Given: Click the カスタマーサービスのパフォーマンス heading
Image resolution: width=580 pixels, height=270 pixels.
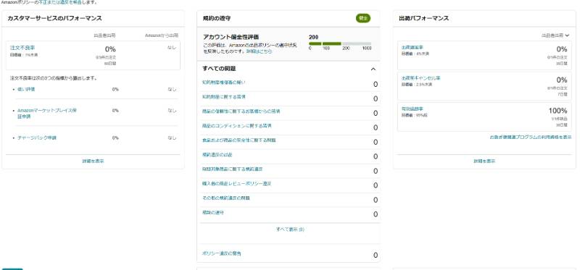Looking at the screenshot, I should (x=55, y=18).
